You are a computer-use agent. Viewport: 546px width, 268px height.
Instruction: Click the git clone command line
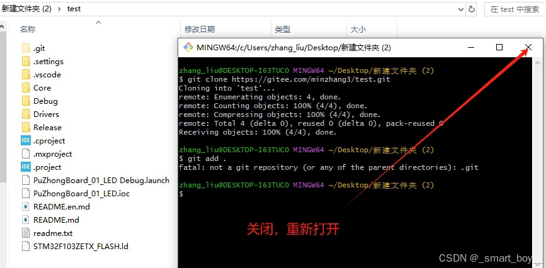click(x=285, y=79)
